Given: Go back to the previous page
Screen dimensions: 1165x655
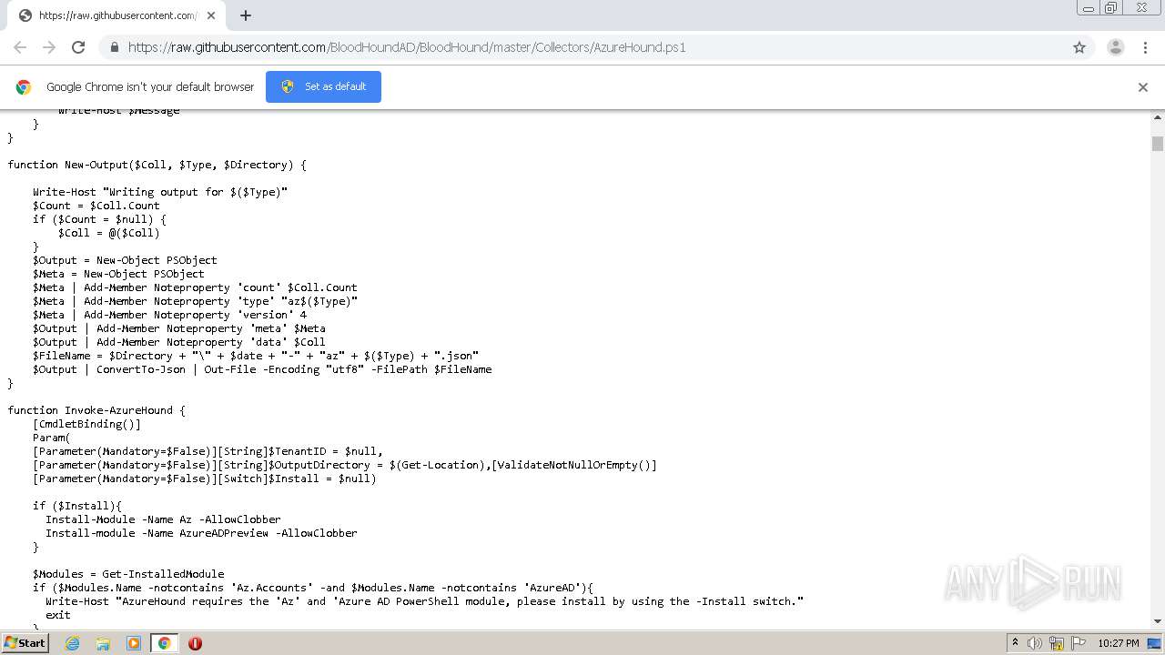Looking at the screenshot, I should click(20, 47).
